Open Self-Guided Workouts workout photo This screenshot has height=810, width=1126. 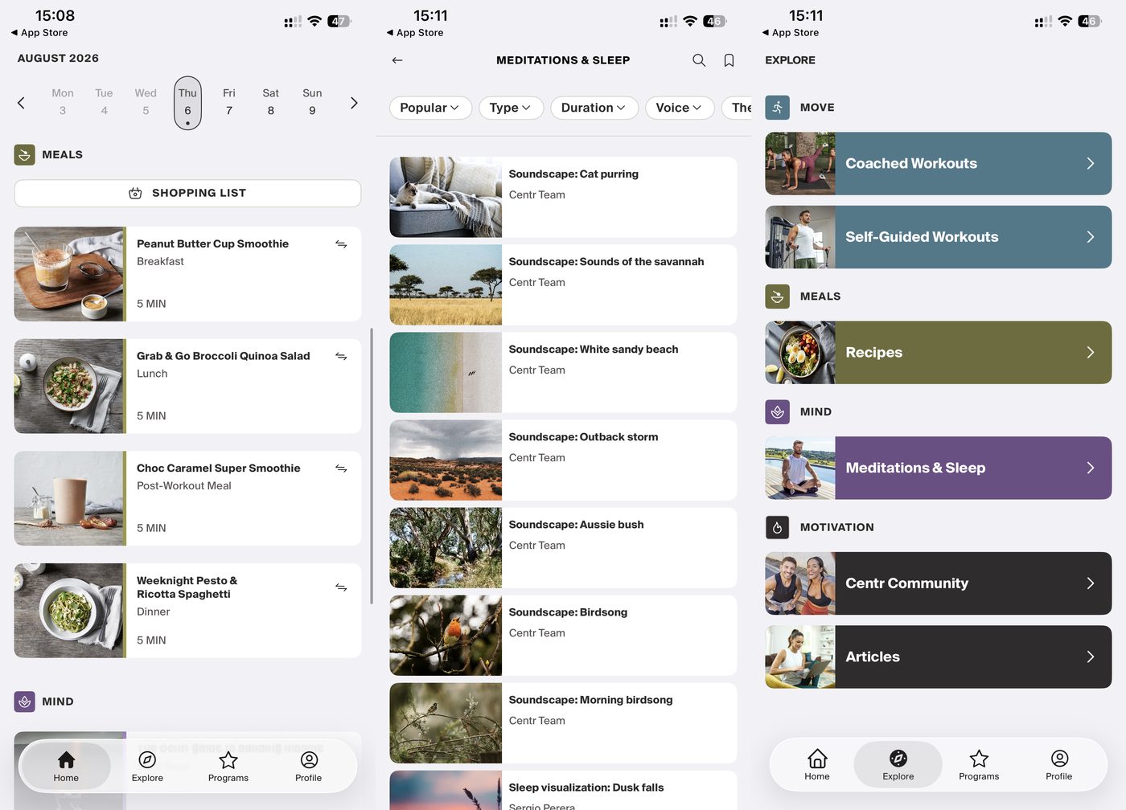(800, 237)
